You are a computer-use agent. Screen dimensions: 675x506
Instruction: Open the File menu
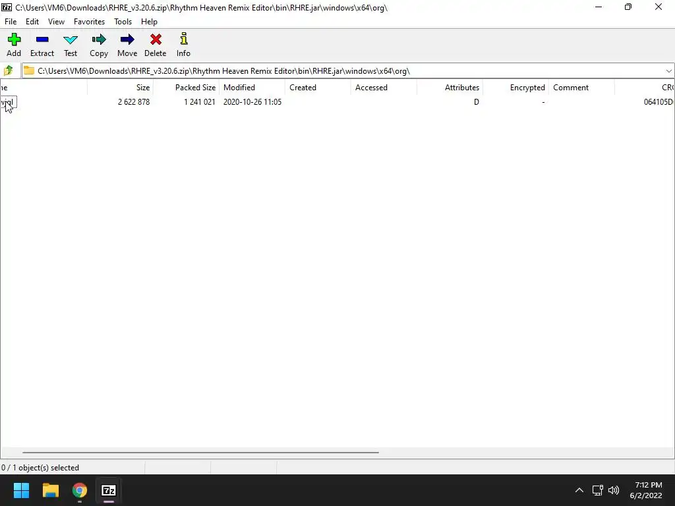tap(11, 22)
